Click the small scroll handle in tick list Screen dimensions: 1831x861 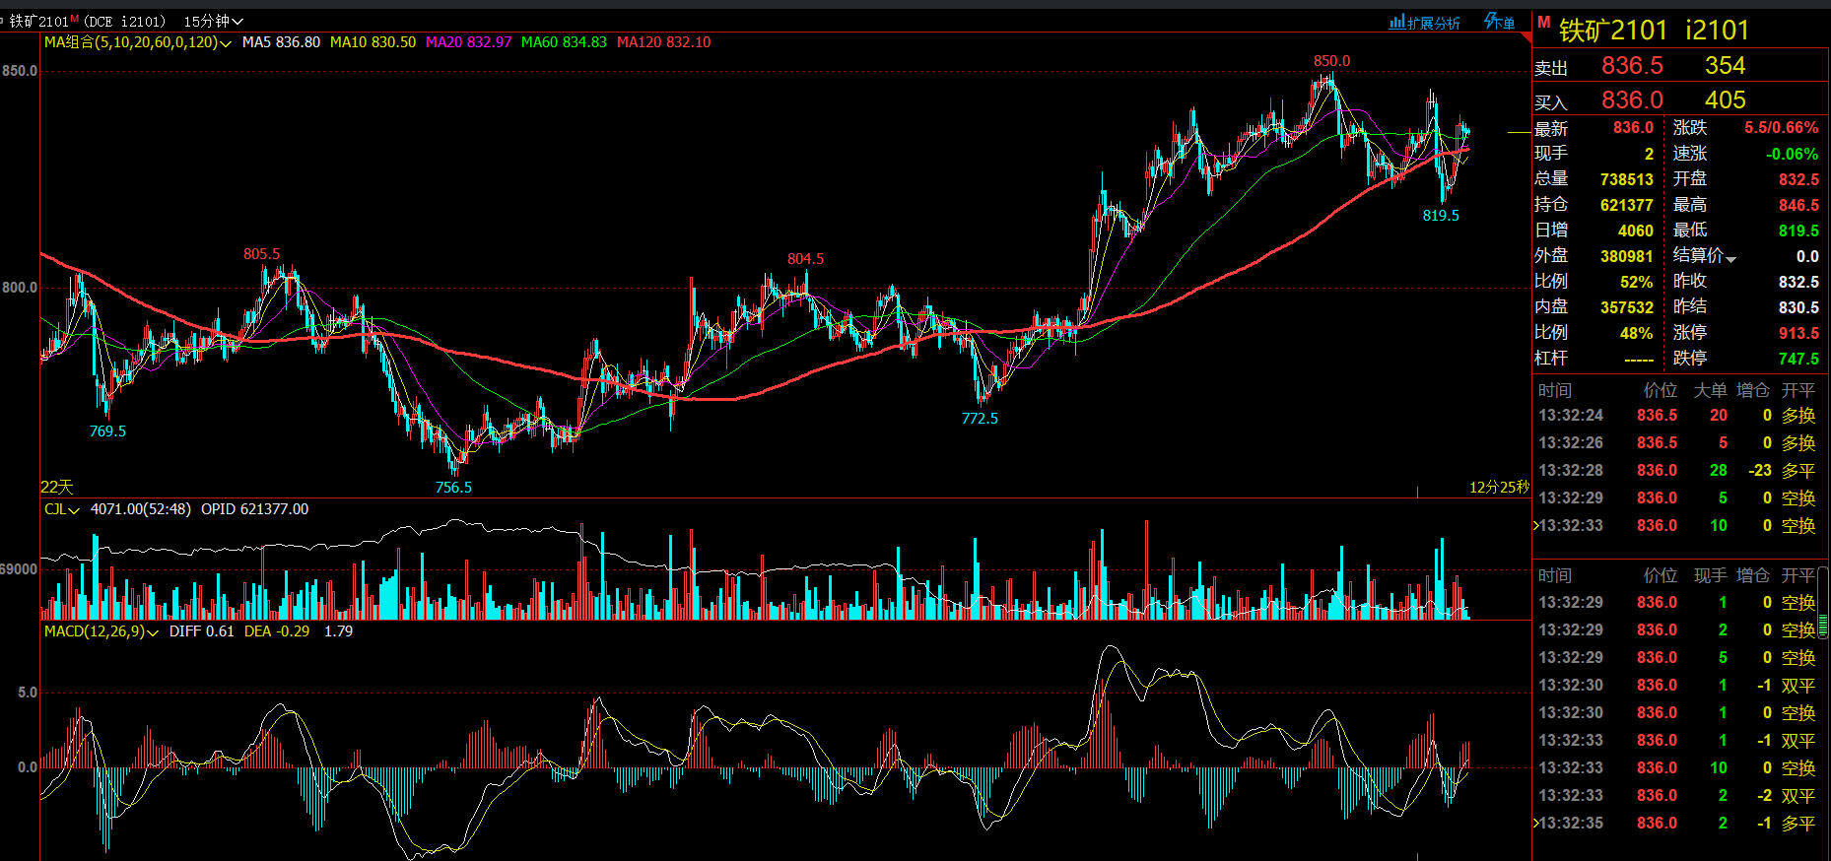click(x=1823, y=626)
